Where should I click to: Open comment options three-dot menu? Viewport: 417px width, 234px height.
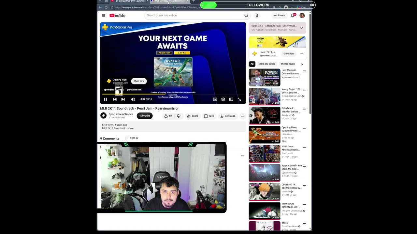242,156
